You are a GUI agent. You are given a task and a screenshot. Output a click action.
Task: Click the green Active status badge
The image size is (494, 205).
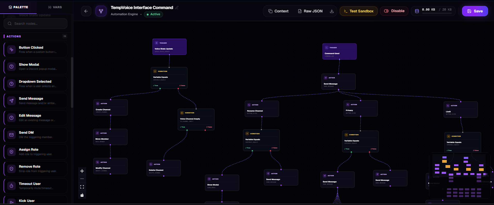153,14
